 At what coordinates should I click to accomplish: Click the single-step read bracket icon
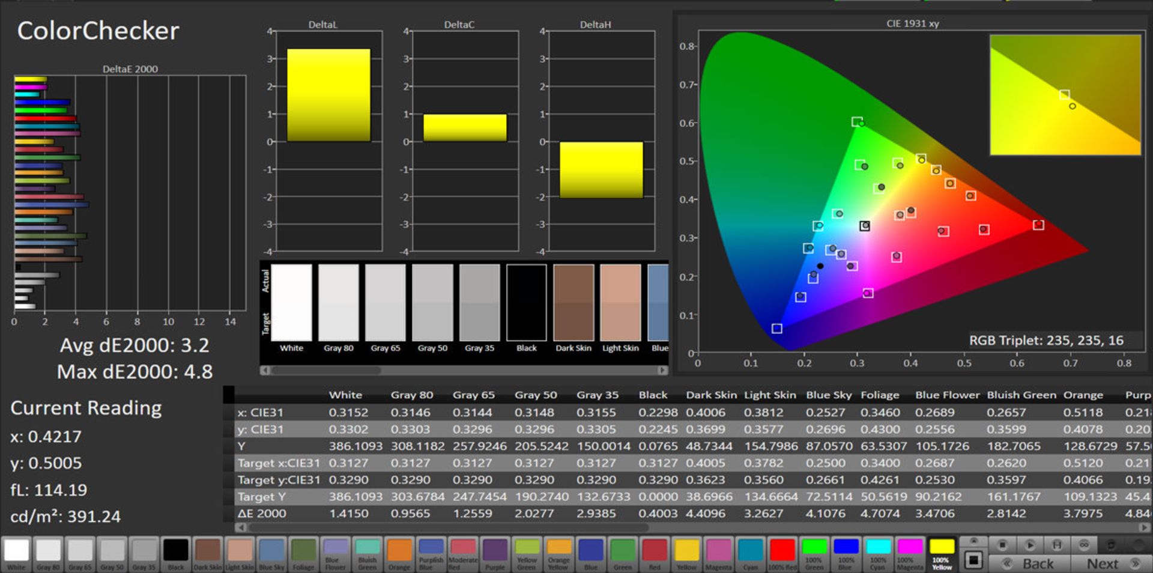[x=1056, y=545]
